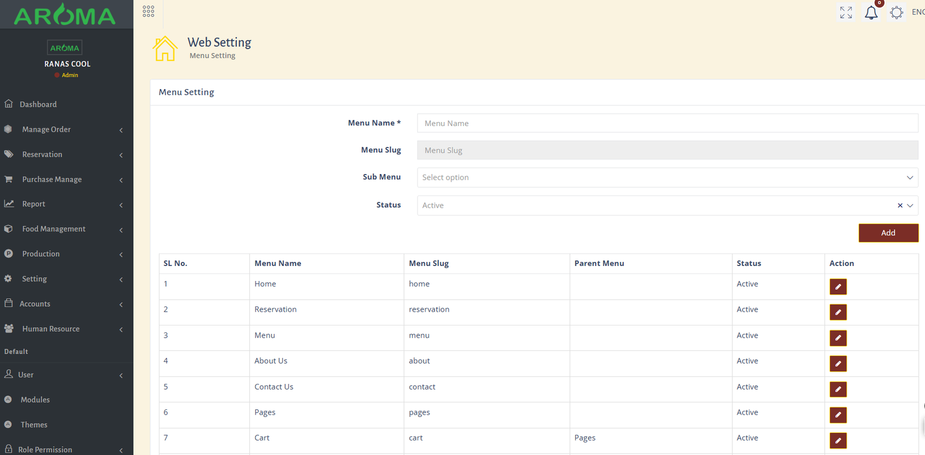Viewport: 925px width, 455px height.
Task: Clear the Active status selection
Action: tap(900, 206)
